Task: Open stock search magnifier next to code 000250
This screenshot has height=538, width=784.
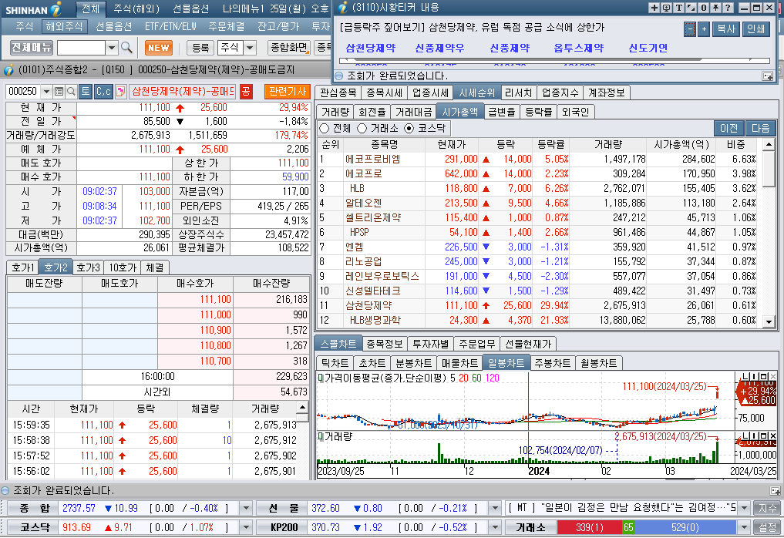Action: click(71, 92)
